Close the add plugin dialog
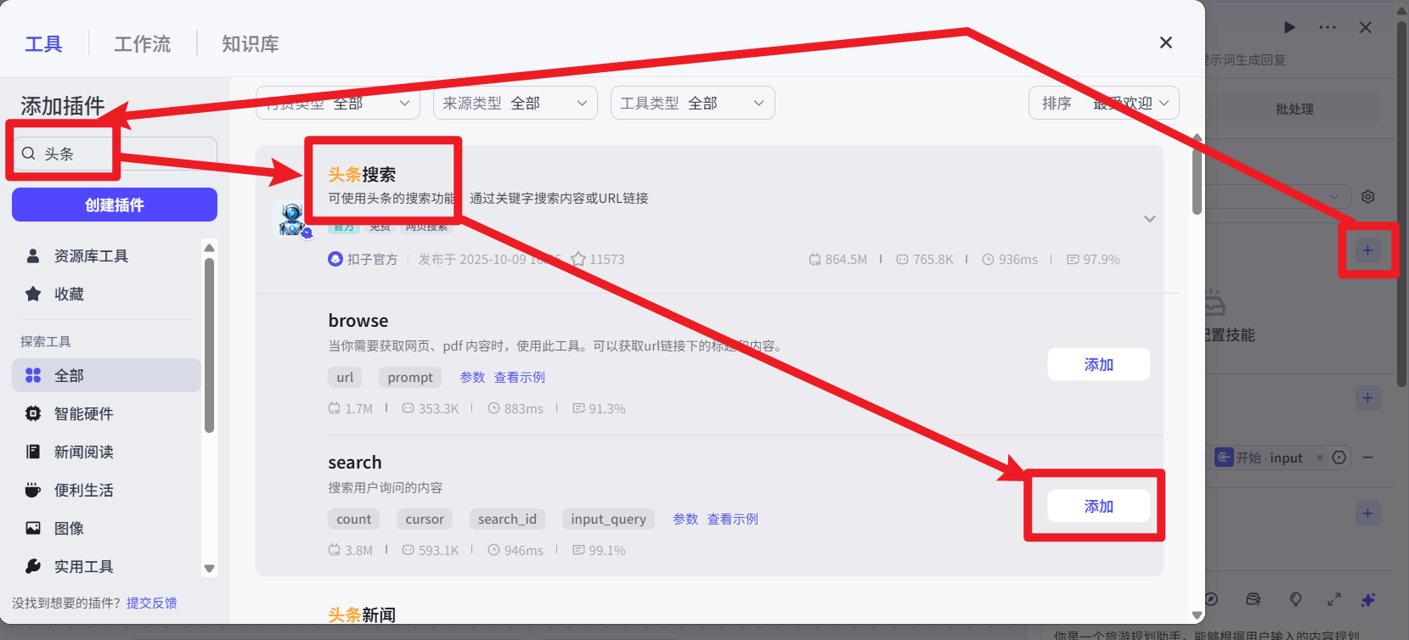The width and height of the screenshot is (1409, 640). 1166,42
